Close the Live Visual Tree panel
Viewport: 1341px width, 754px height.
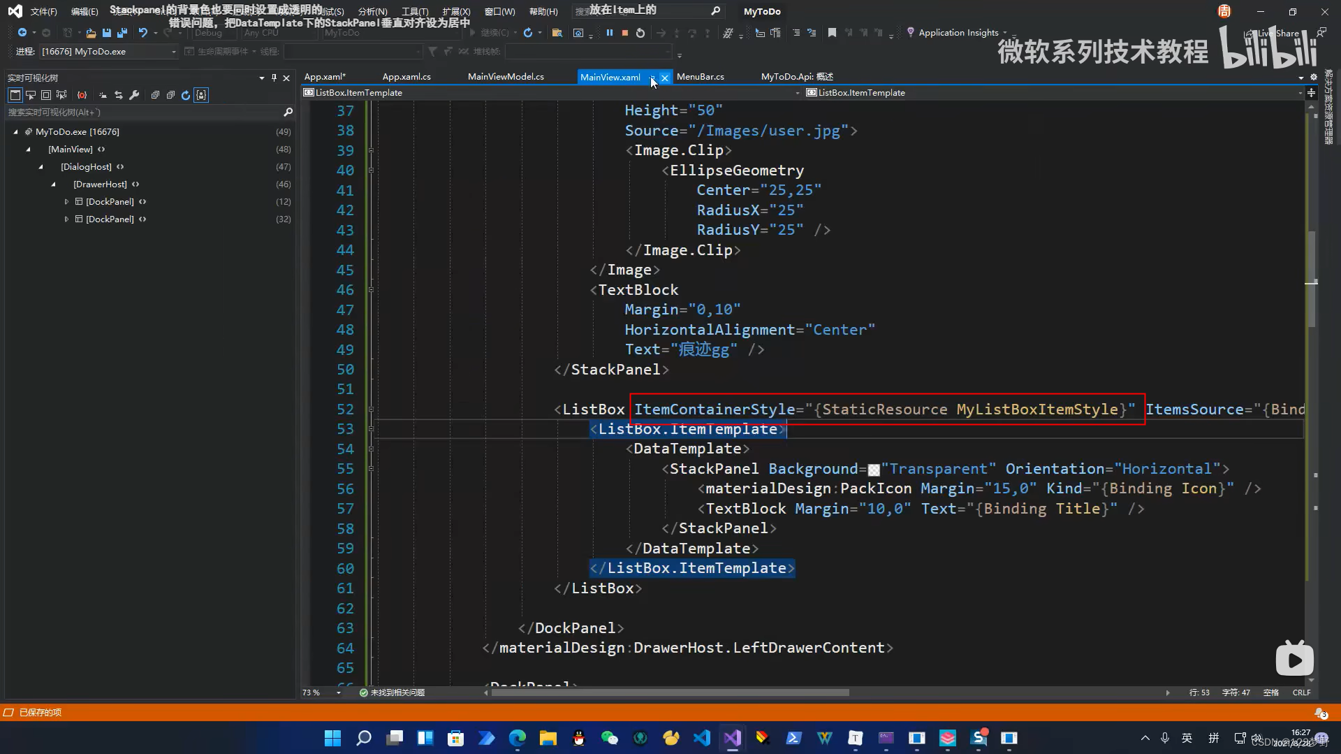(x=286, y=78)
